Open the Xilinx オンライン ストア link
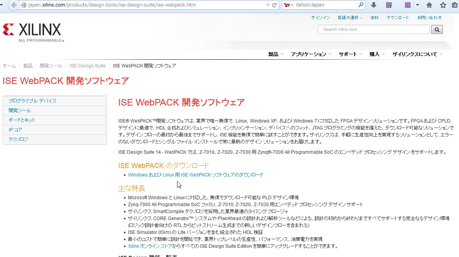 click(150, 246)
